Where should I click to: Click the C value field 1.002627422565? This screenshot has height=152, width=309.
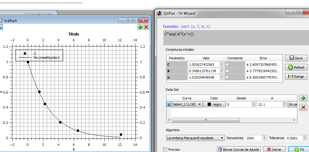click(x=204, y=65)
